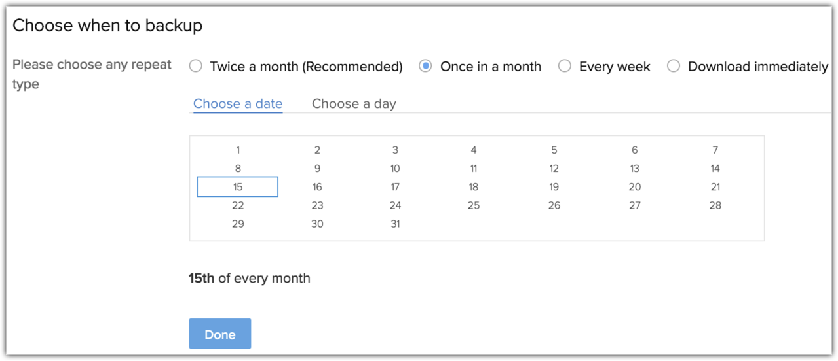The width and height of the screenshot is (838, 361).
Task: Pick date 7 in the date grid
Action: 715,150
